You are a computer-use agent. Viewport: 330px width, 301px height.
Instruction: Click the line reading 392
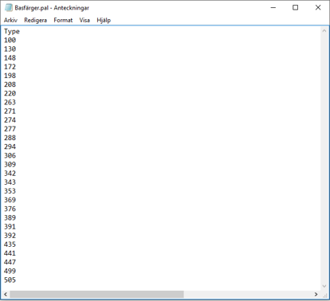(x=10, y=236)
